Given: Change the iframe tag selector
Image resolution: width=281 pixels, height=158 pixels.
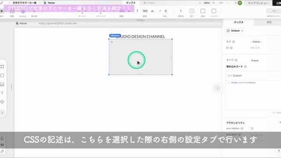Looking at the screenshot, I should tap(256, 42).
